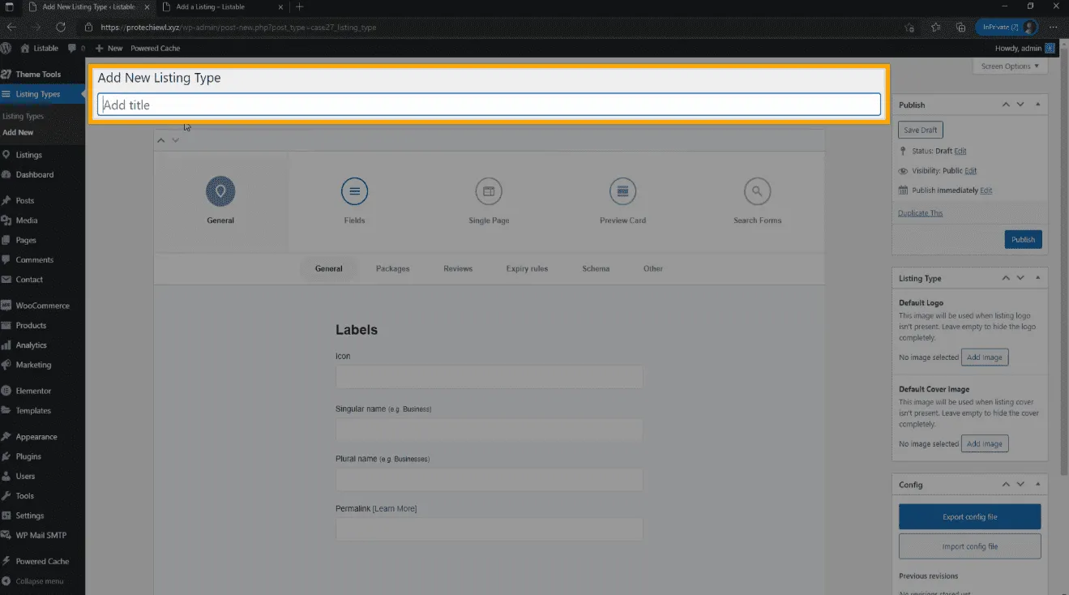Expand the Screen Options dropdown
The height and width of the screenshot is (595, 1069).
(x=1010, y=66)
